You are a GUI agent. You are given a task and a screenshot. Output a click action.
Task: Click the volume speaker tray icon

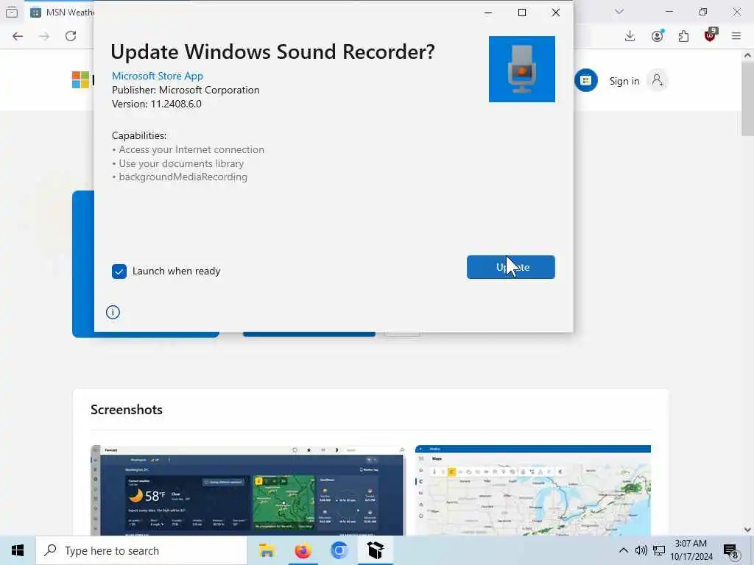tap(641, 550)
